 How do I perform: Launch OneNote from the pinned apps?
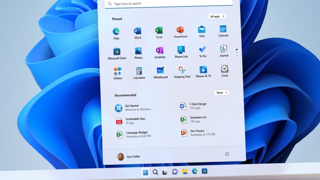click(x=160, y=52)
